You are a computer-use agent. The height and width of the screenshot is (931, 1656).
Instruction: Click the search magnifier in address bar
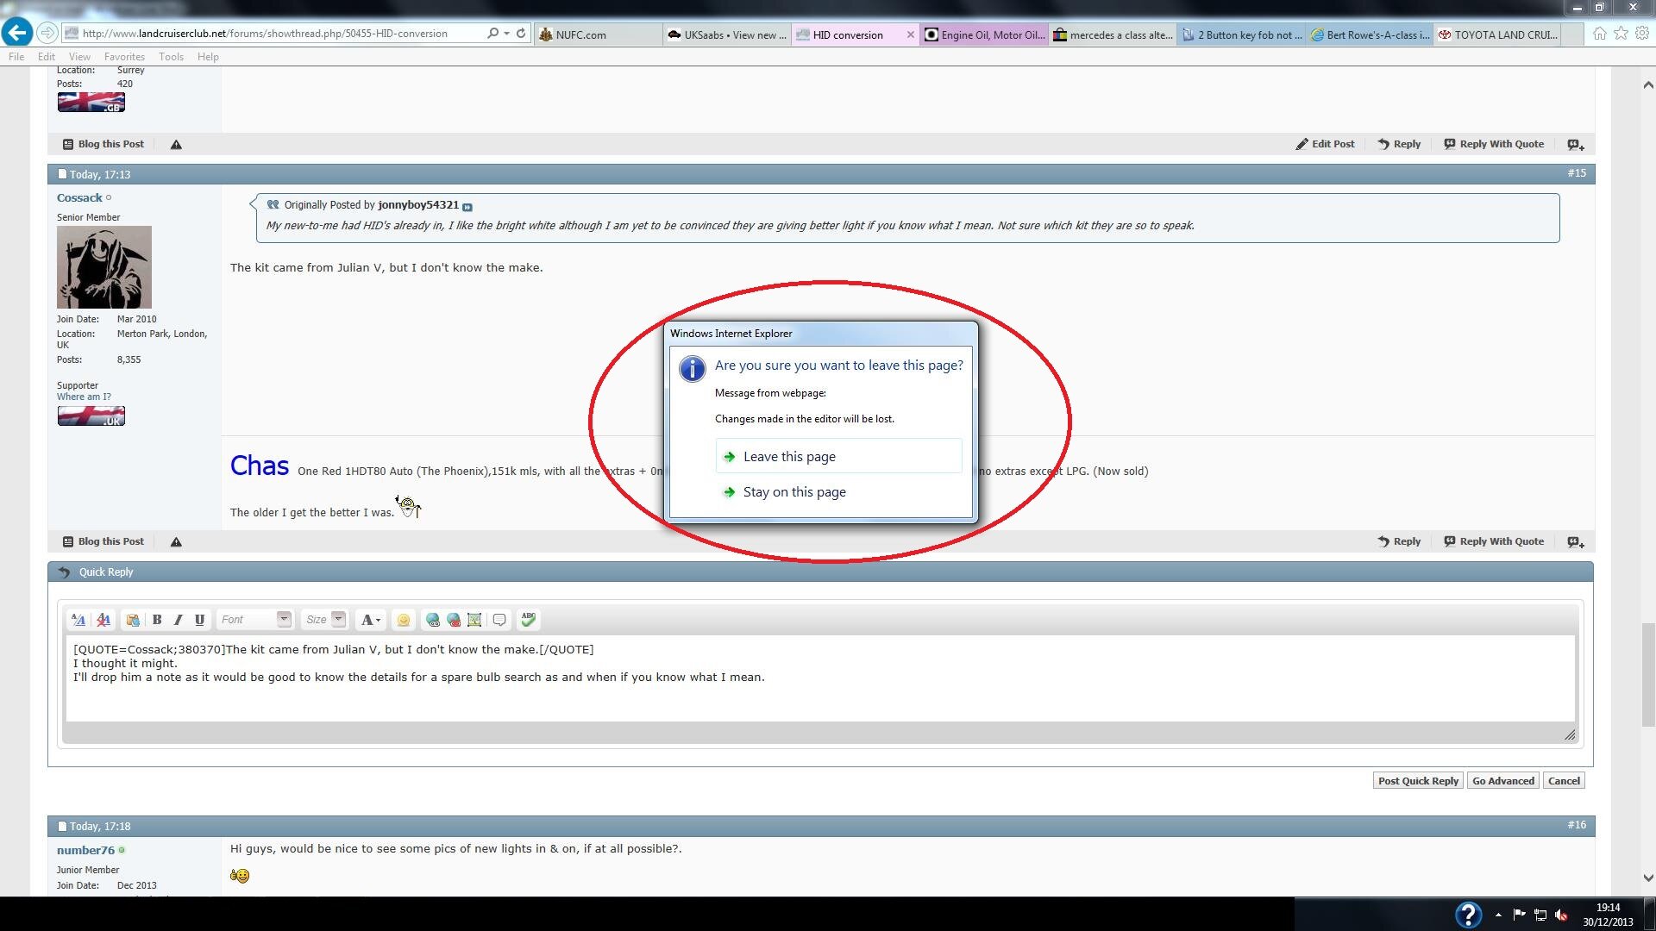click(492, 34)
